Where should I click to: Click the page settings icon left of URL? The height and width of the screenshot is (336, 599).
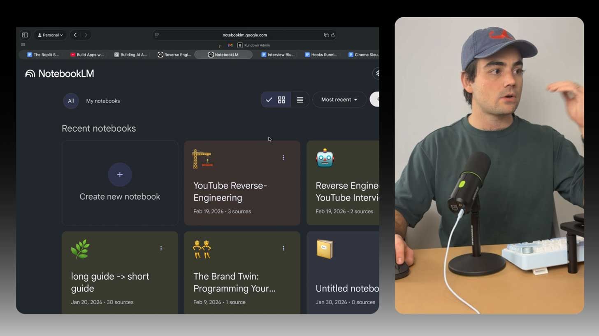pos(157,35)
